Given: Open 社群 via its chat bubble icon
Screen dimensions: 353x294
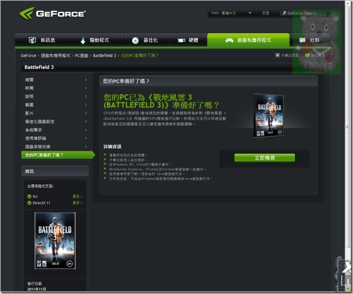Looking at the screenshot, I should tap(302, 40).
